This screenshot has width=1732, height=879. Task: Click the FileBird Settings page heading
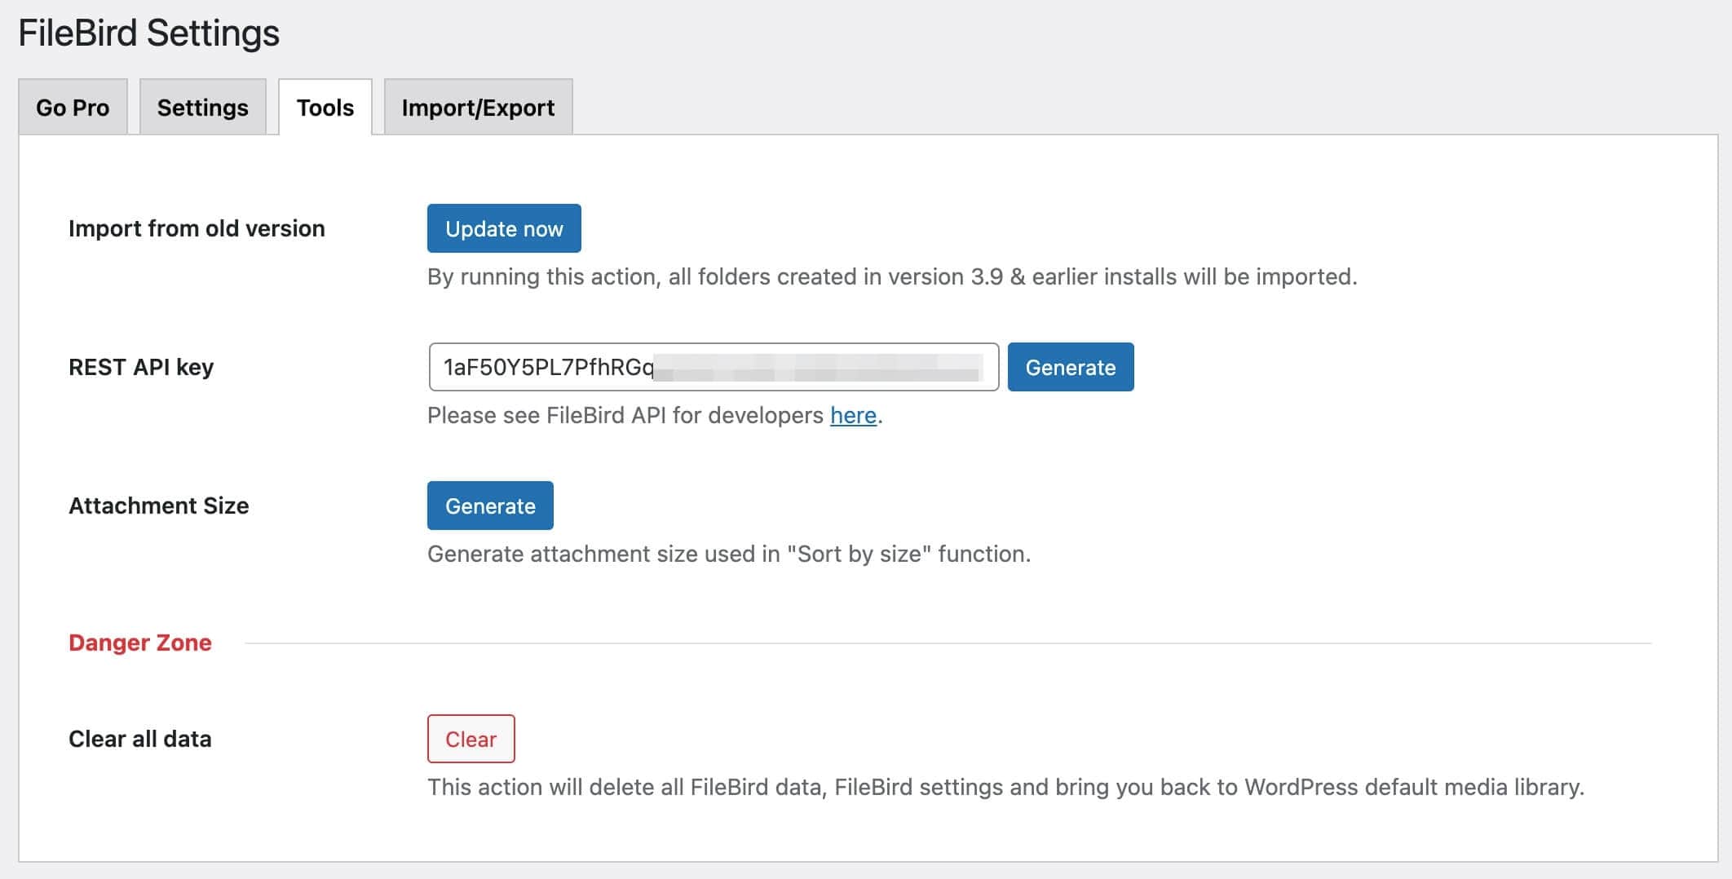[149, 33]
